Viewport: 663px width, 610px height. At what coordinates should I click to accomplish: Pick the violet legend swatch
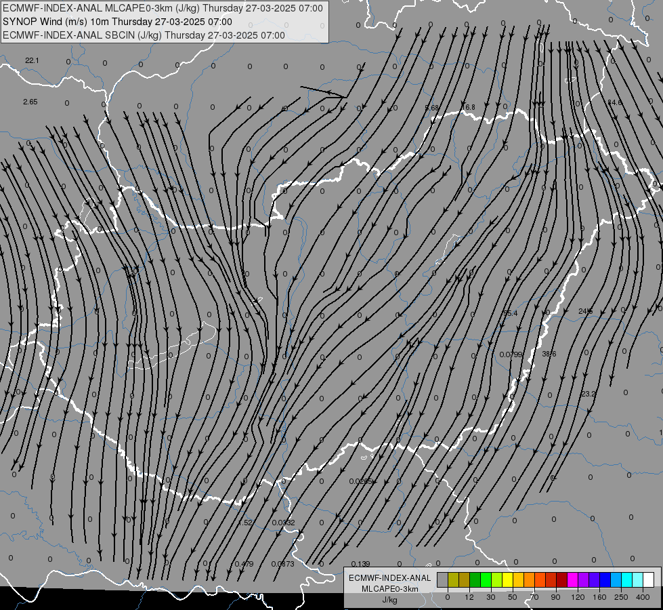pos(595,579)
